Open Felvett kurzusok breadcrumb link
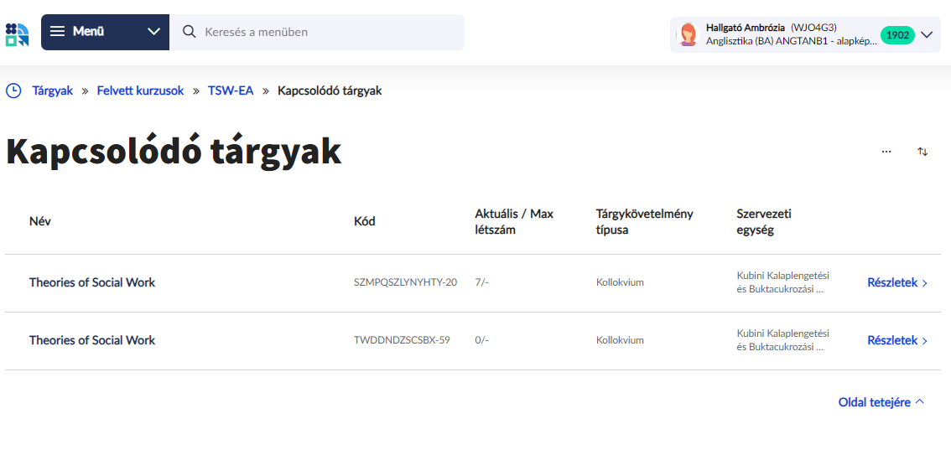The width and height of the screenshot is (951, 460). click(140, 90)
